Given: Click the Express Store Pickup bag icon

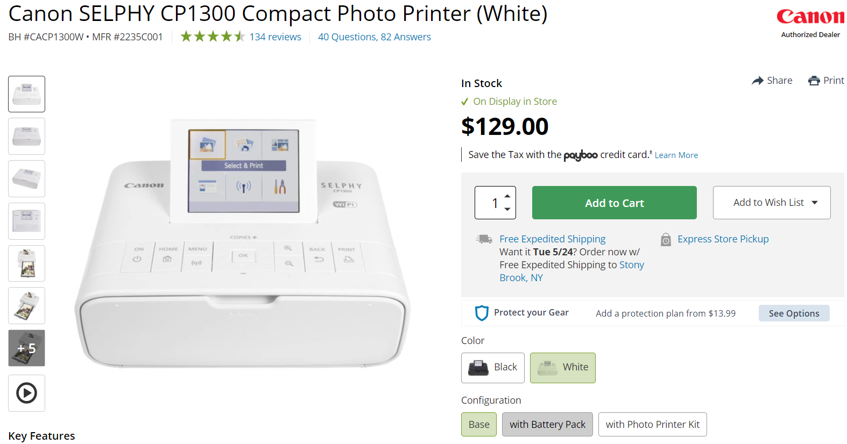Looking at the screenshot, I should click(666, 240).
